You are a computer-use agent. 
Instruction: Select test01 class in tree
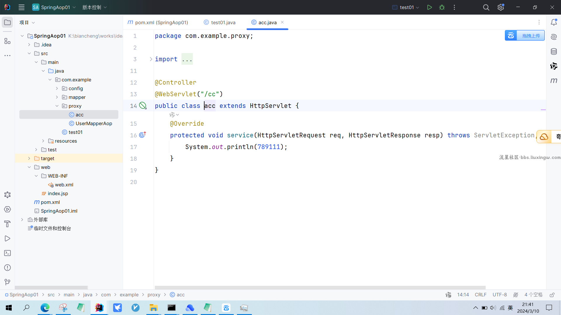pyautogui.click(x=72, y=132)
